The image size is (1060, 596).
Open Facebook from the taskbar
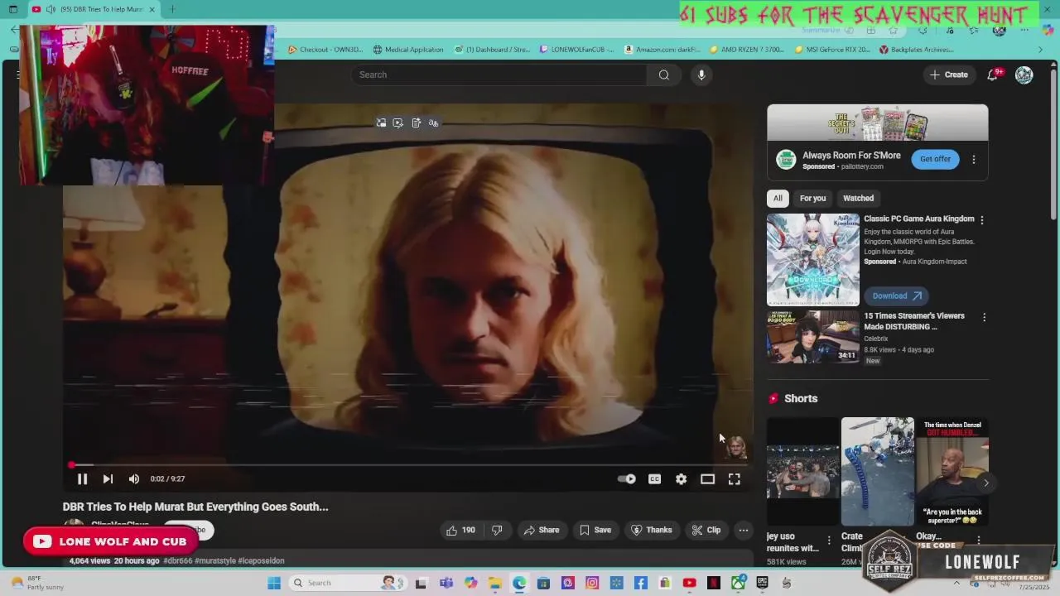(x=640, y=583)
